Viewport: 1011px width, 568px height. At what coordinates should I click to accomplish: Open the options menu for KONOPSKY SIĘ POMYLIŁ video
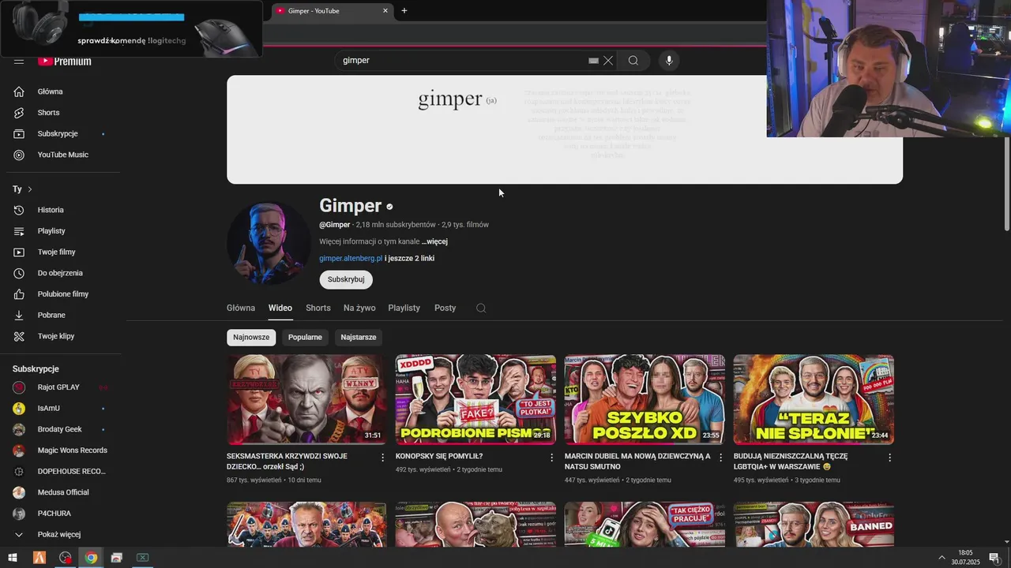point(552,458)
